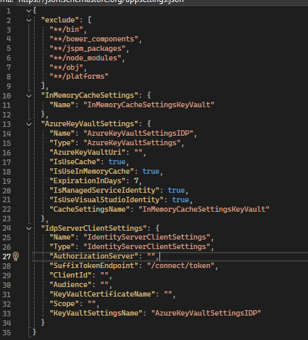The width and height of the screenshot is (308, 340).
Task: Collapse the InMemoryCacheSettings block fold arrow
Action: (x=28, y=96)
